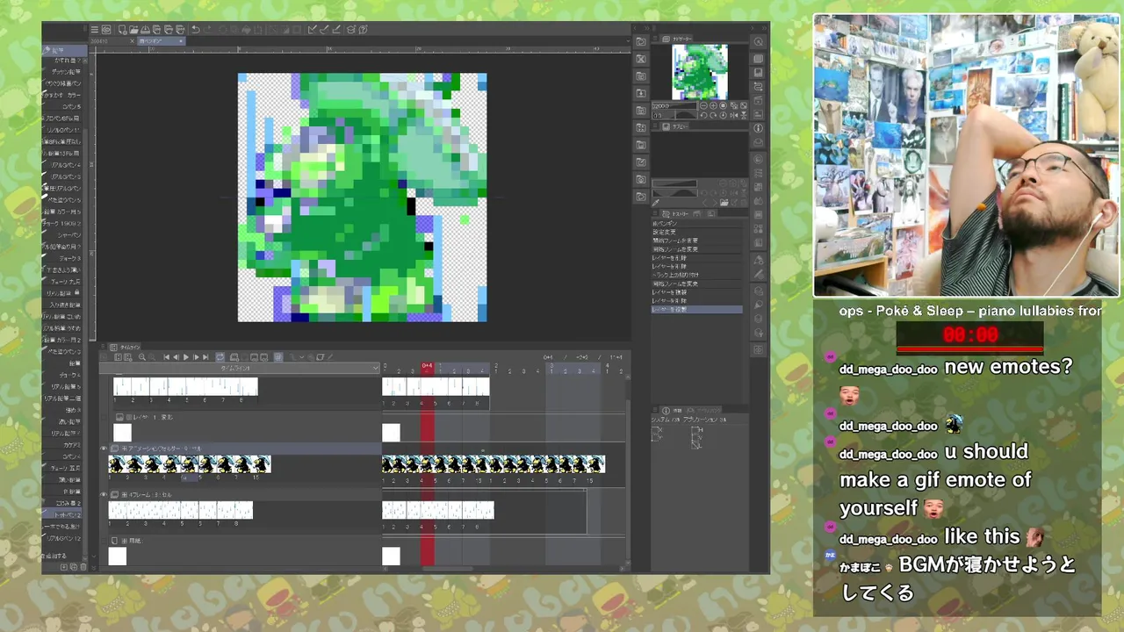The width and height of the screenshot is (1124, 632).
Task: Click the sub view import folder icon
Action: tap(724, 203)
